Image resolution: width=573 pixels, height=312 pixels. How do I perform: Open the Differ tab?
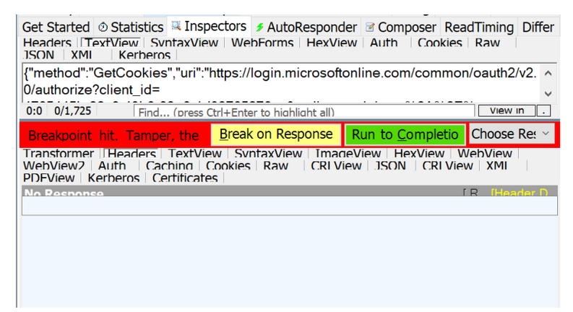(538, 27)
